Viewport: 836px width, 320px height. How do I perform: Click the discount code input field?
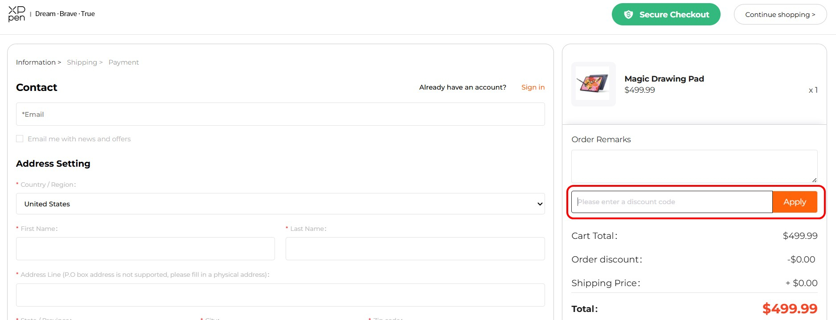tap(672, 202)
